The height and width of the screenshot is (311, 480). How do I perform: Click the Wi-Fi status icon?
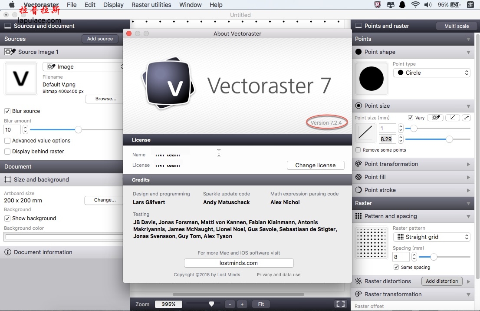point(415,5)
